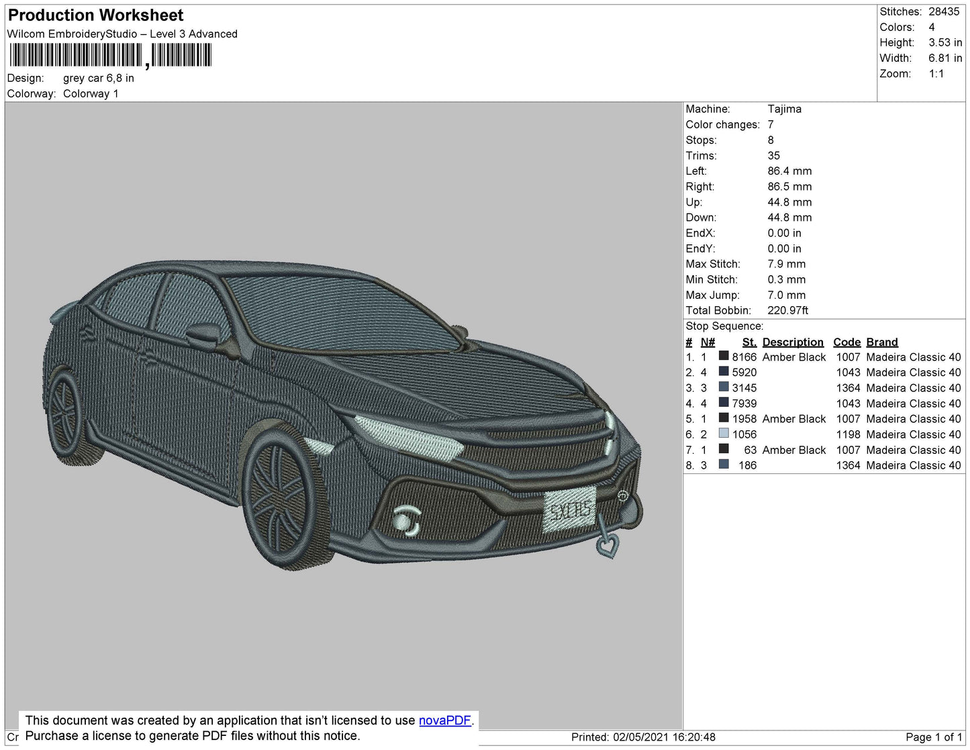Click the grey car embroidery design preview
The height and width of the screenshot is (750, 970).
click(x=344, y=416)
